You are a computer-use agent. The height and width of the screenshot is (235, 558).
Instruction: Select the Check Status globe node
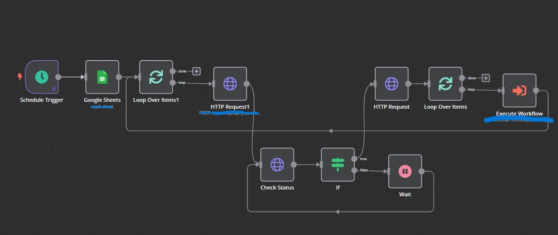277,164
